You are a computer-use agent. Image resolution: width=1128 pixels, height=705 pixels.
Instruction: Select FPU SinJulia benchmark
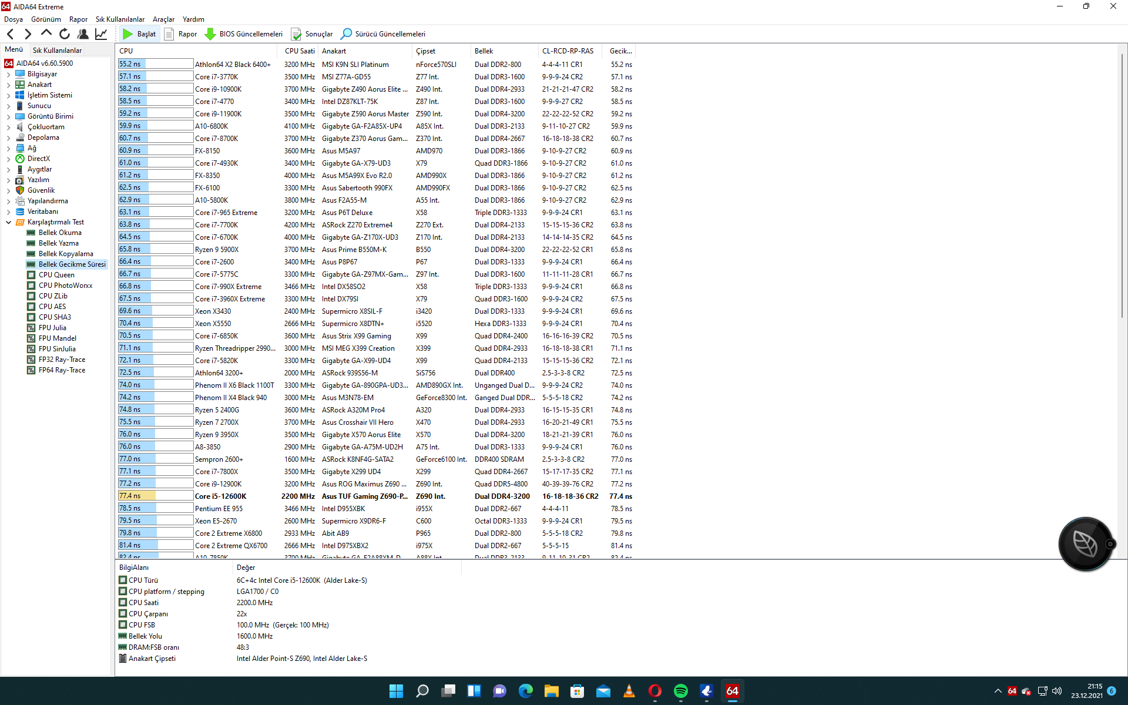click(x=57, y=349)
